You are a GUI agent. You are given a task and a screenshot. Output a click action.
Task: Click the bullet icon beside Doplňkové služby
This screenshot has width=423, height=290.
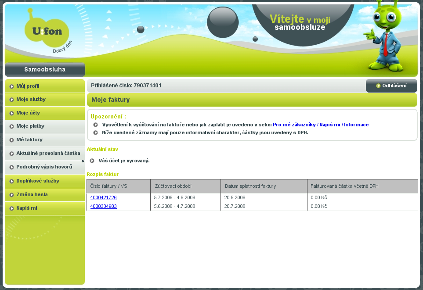[11, 181]
